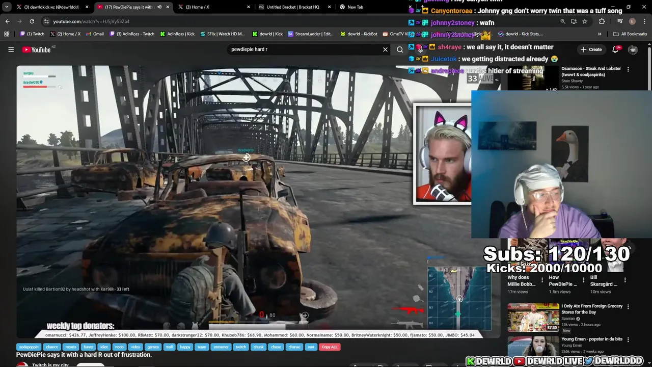Open options for 'Why does Millie Bobb...' short
The height and width of the screenshot is (367, 652).
(542, 280)
